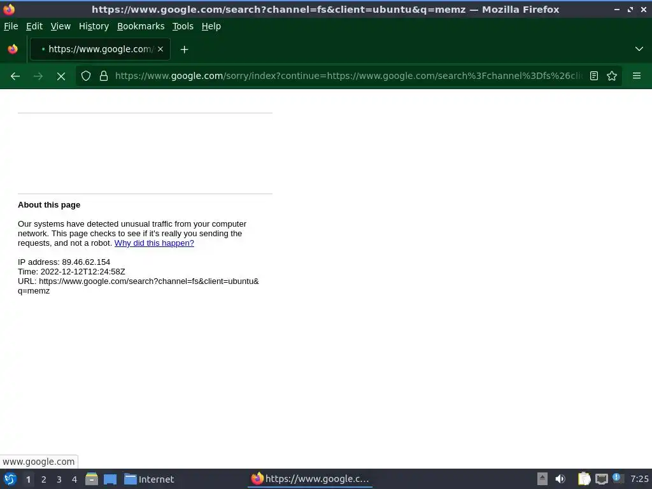
Task: Open the network connection tray icon
Action: click(x=602, y=479)
